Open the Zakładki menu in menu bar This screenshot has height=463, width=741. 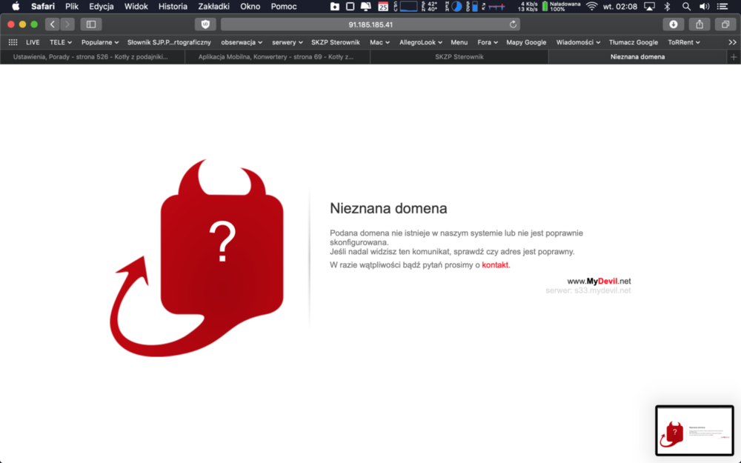coord(213,7)
